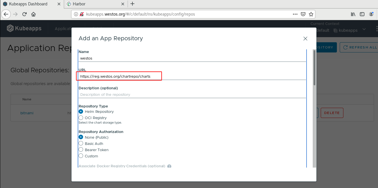Expand the Current Context dropdown chevron
The image size is (378, 188).
[x=364, y=29]
